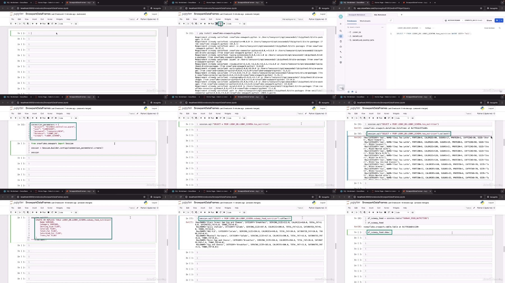Insert cell below with plus in connection_parameters notebook
The width and height of the screenshot is (505, 283).
tap(15, 118)
